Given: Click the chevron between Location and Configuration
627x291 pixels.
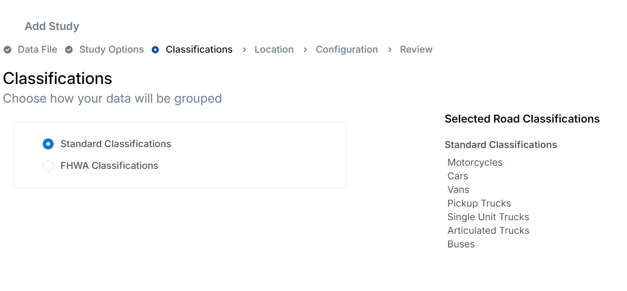Looking at the screenshot, I should coord(305,49).
